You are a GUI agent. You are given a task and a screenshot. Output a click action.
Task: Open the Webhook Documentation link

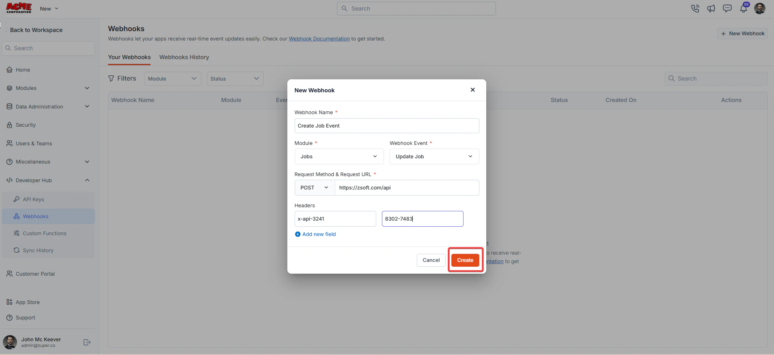(x=319, y=39)
